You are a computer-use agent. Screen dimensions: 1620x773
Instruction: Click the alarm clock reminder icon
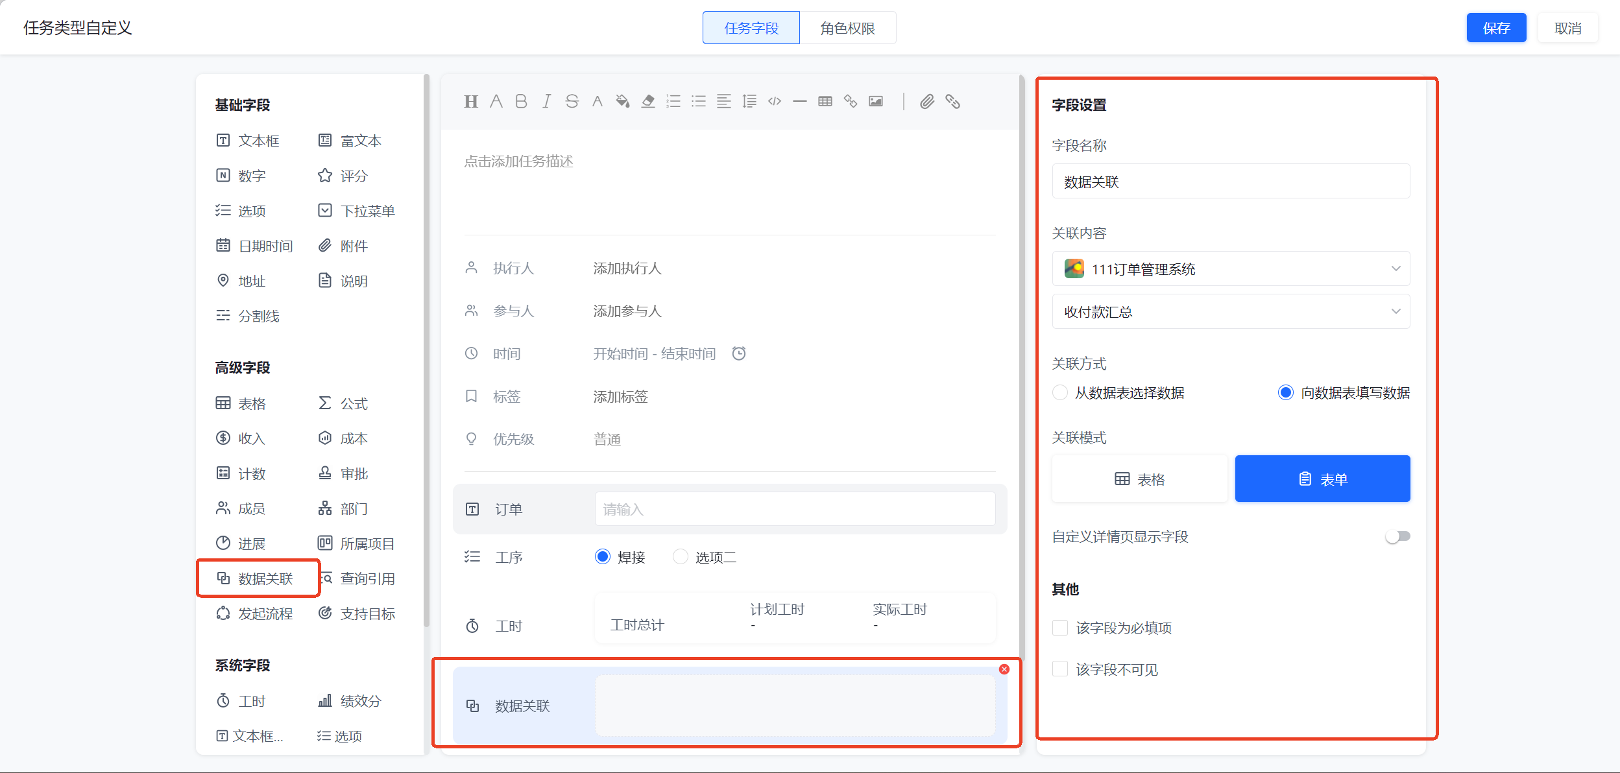739,353
